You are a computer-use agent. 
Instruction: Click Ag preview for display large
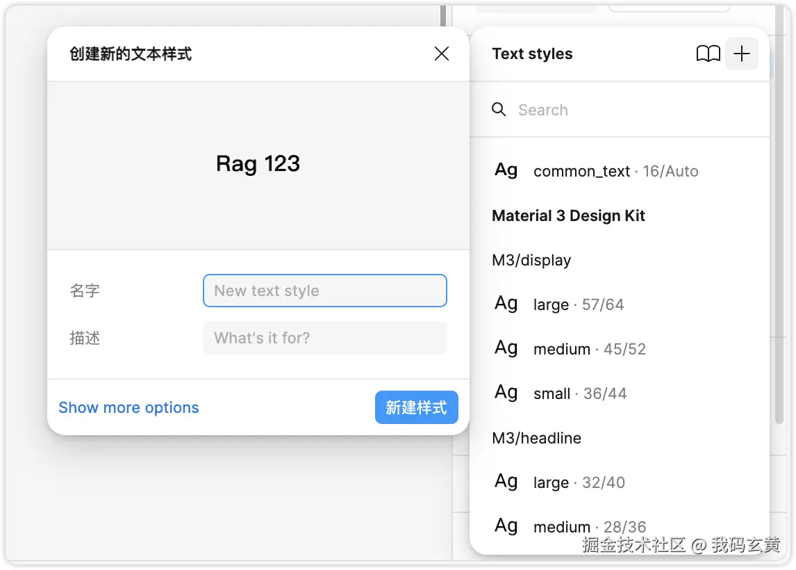[506, 304]
